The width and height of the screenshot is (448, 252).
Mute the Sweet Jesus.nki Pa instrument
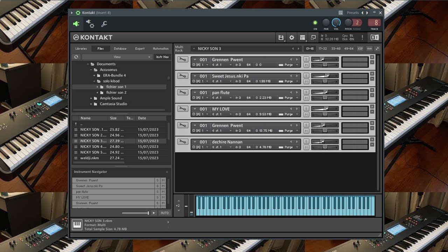pyautogui.click(x=306, y=82)
